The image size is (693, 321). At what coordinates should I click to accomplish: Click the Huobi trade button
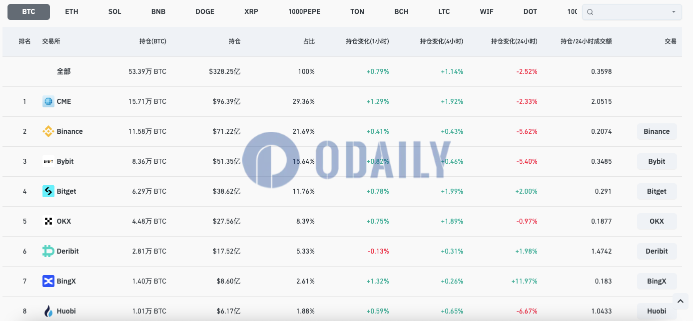pos(657,311)
